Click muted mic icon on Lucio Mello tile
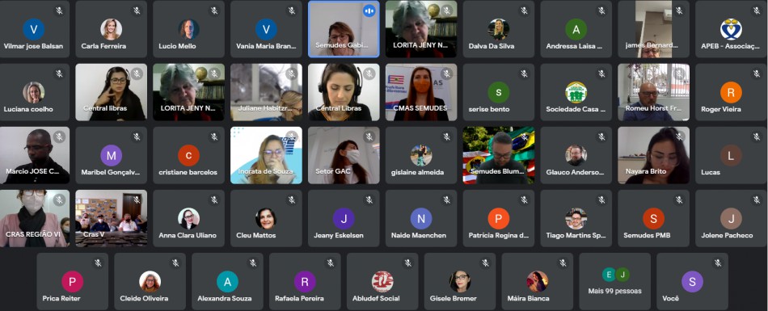The image size is (768, 311). pos(214,11)
